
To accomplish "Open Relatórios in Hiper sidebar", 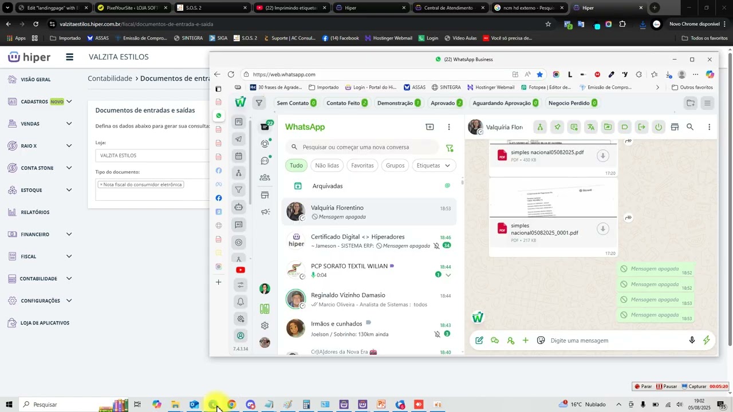I will pyautogui.click(x=35, y=212).
